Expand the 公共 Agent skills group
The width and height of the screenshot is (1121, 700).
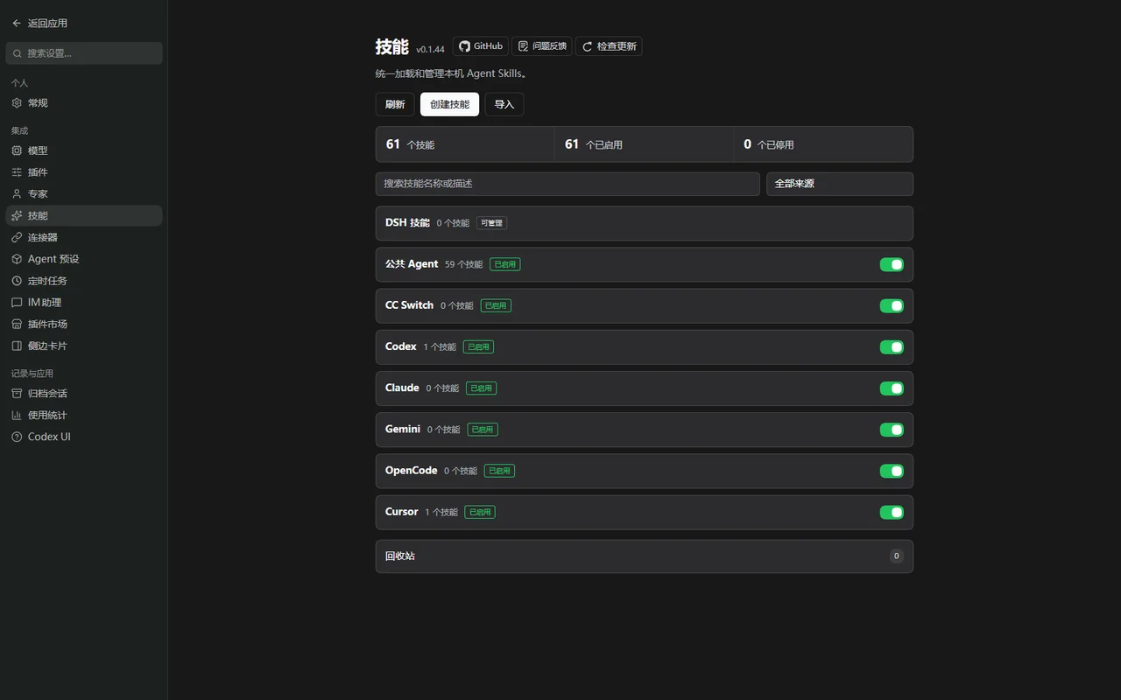645,264
